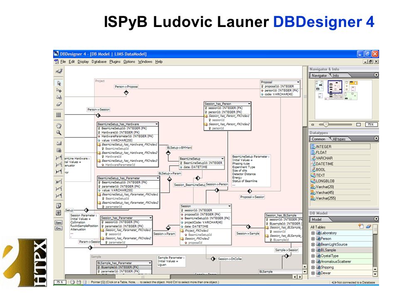Click the eraser icon in DB Model panel

point(369,226)
